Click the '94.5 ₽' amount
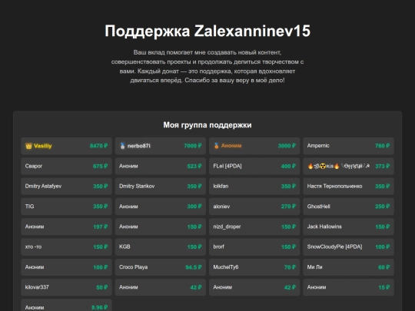 (194, 267)
